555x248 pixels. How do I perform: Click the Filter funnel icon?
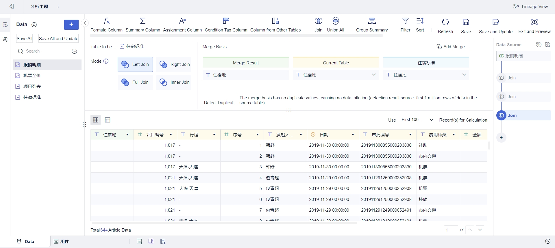click(x=405, y=21)
